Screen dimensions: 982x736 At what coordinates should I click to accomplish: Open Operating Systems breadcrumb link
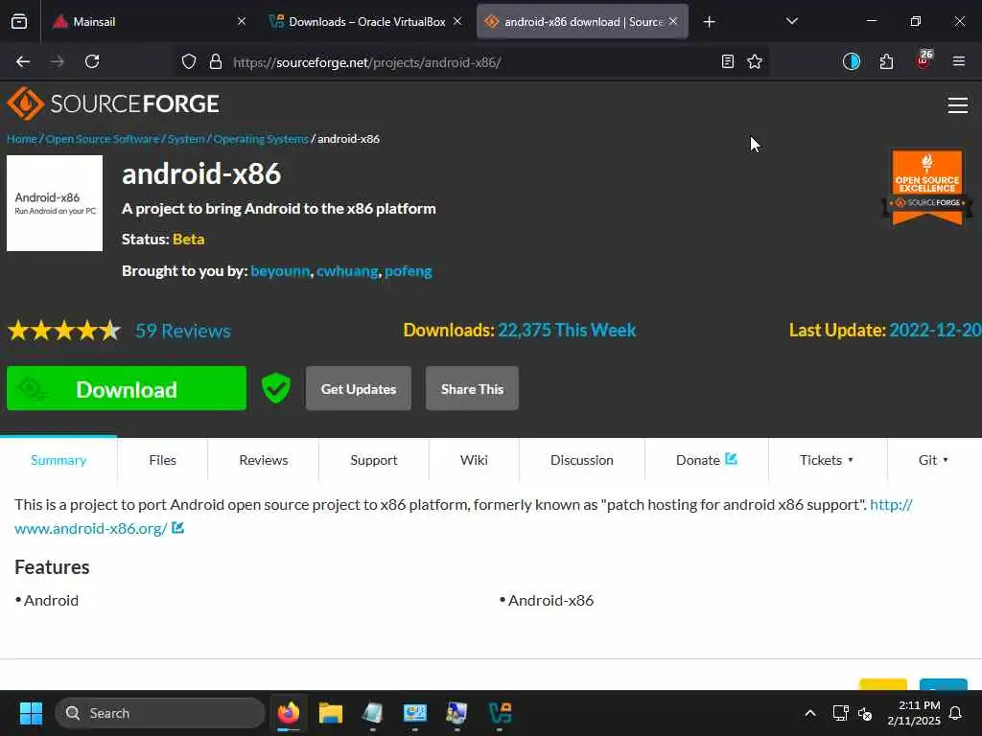261,139
